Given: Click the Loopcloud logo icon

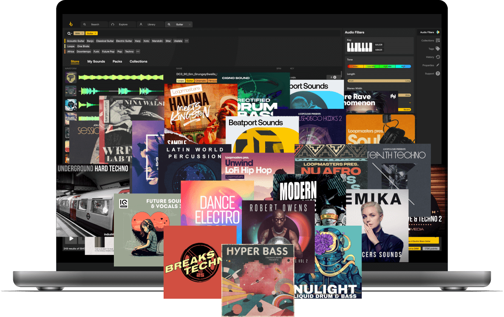Looking at the screenshot, I should (71, 24).
